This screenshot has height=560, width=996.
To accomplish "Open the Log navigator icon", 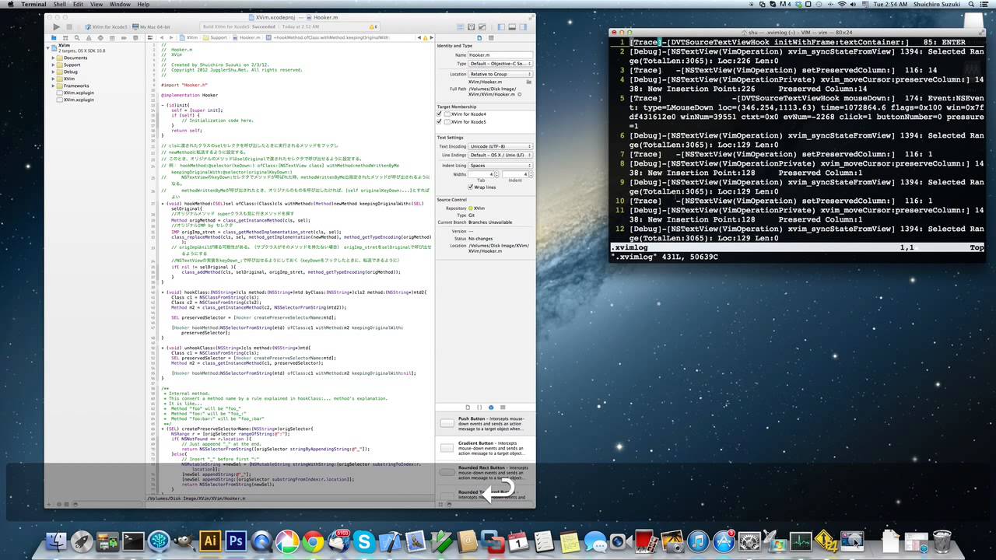I will (x=135, y=37).
